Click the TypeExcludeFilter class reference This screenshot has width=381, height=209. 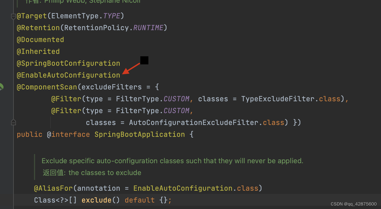[x=278, y=99]
